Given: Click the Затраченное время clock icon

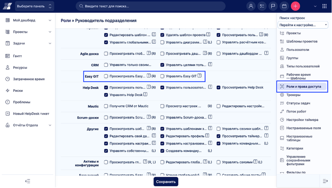Looking at the screenshot, I should coord(7,79).
